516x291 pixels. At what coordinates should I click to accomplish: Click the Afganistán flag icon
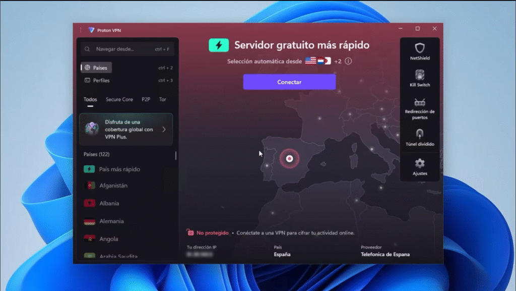[x=89, y=186]
